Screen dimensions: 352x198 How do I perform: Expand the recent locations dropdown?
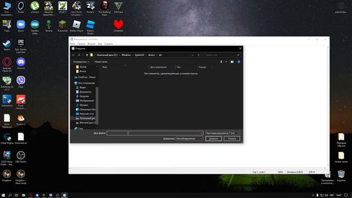coord(83,55)
